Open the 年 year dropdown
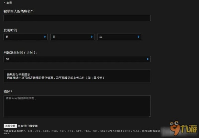This screenshot has width=199, height=138. pyautogui.click(x=119, y=37)
